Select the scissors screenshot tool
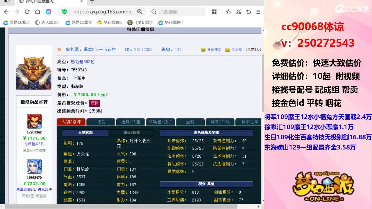 pyautogui.click(x=239, y=12)
